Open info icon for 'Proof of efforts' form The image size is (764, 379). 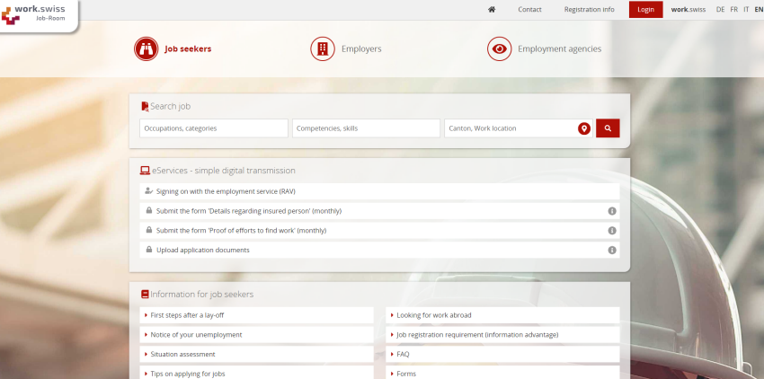click(611, 231)
